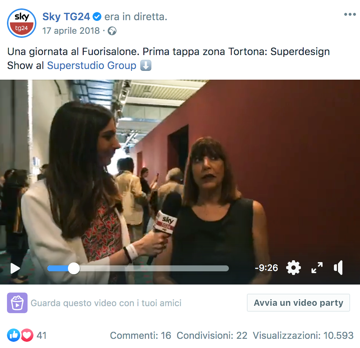Click the public globe privacy icon
Image resolution: width=360 pixels, height=348 pixels.
[112, 31]
